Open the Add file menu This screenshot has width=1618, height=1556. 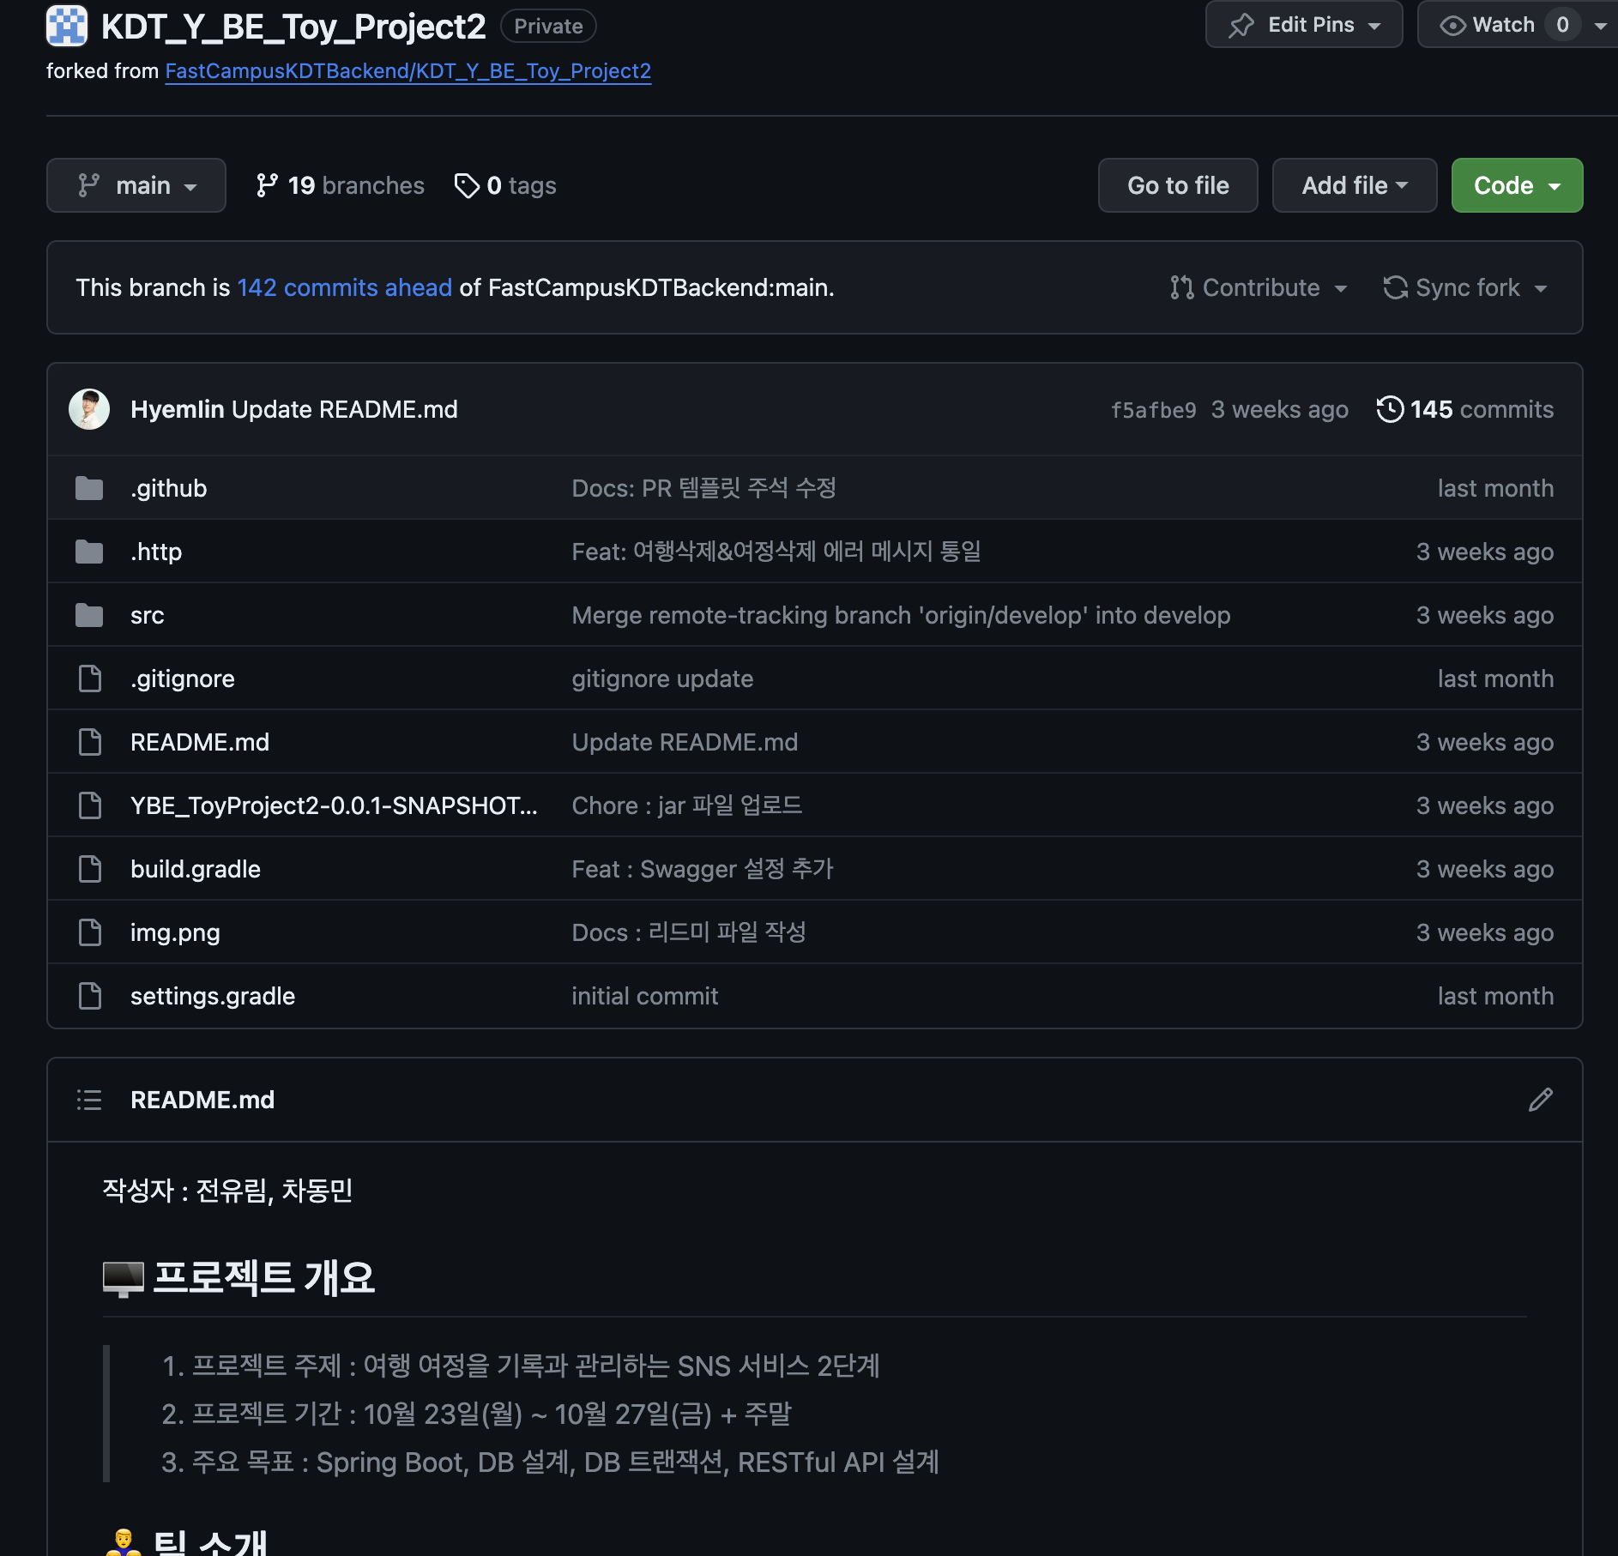[1355, 185]
